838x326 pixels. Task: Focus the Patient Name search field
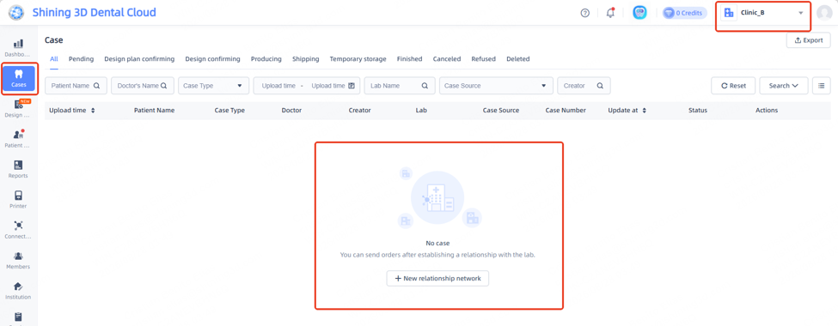click(76, 86)
